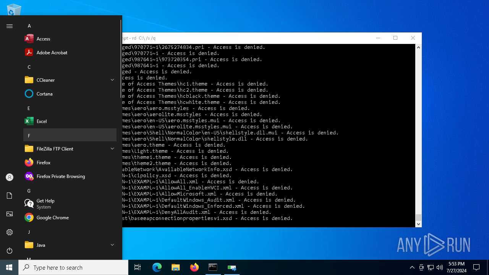Open user account icon in Start sidebar
Image resolution: width=489 pixels, height=275 pixels.
tap(10, 177)
